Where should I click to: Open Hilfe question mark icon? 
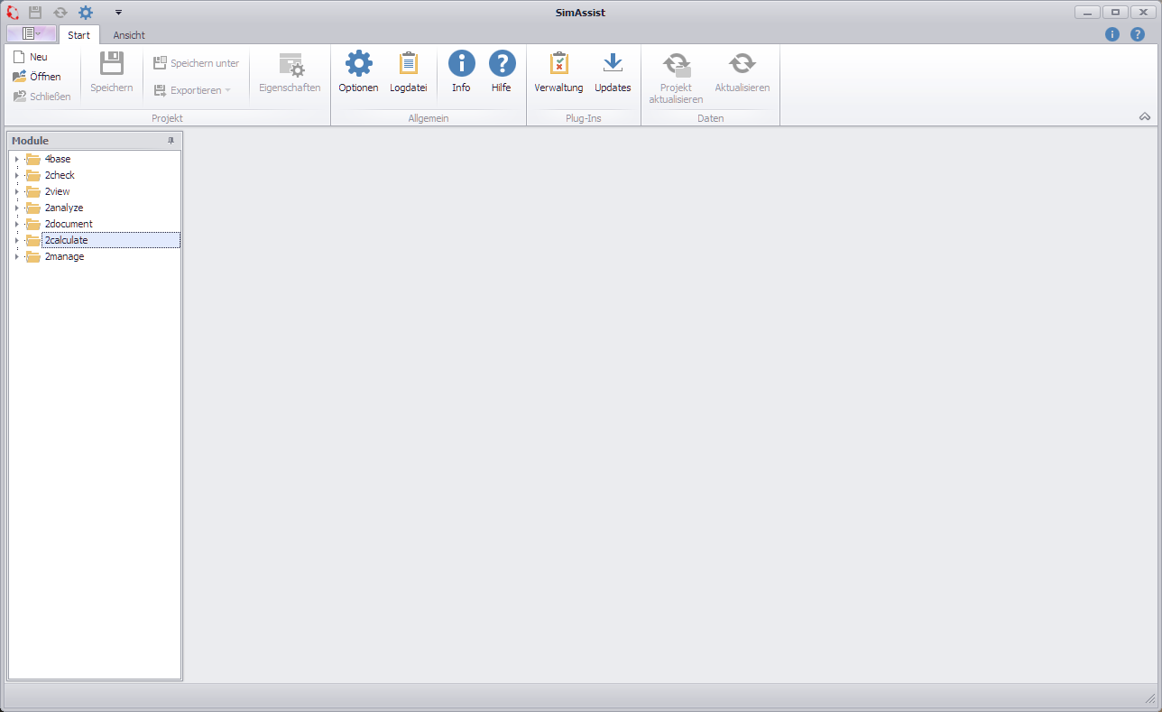502,64
